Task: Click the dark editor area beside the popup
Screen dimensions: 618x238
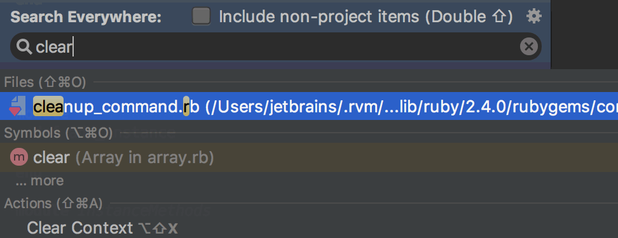Action: [x=584, y=34]
